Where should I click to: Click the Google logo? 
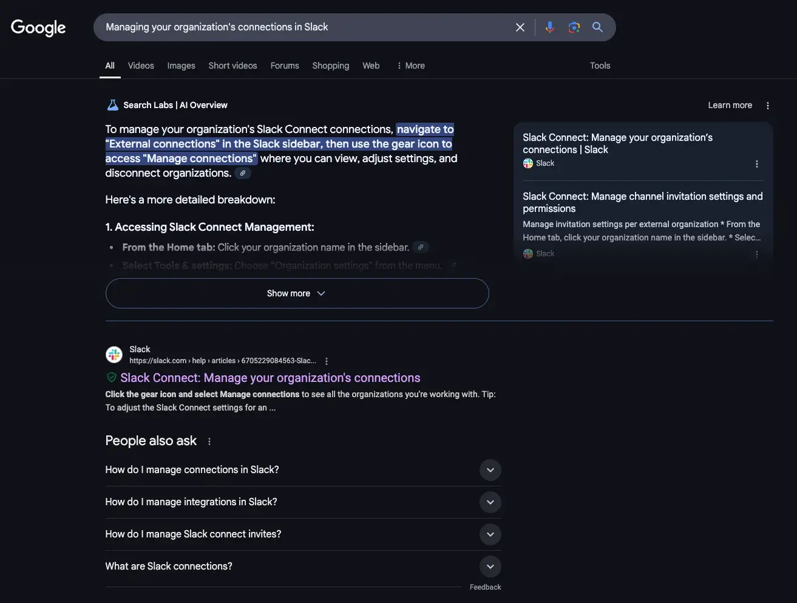(x=38, y=27)
